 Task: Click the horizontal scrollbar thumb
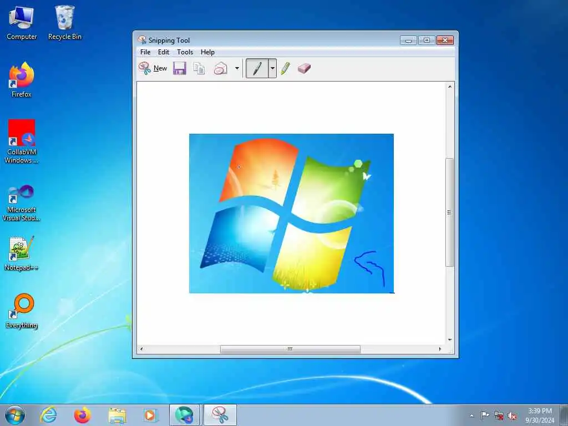pos(290,349)
